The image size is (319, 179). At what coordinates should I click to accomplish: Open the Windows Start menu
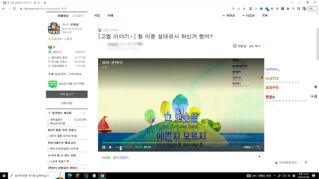coord(4,176)
